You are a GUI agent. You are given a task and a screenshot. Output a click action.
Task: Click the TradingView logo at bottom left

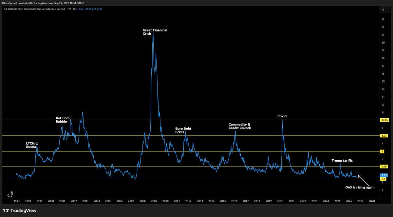pos(20,210)
